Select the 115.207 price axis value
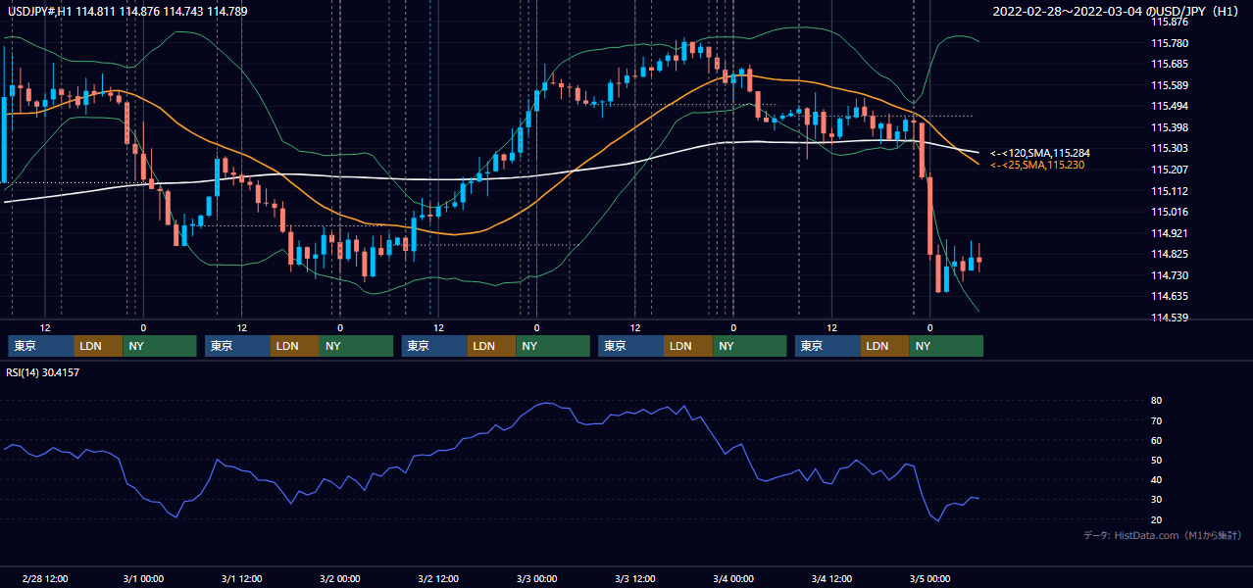This screenshot has width=1253, height=588. 1169,170
